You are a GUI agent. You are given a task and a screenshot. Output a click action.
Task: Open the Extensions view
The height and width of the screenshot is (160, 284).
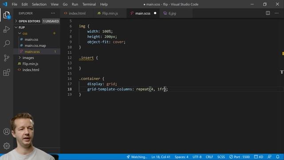point(7,72)
